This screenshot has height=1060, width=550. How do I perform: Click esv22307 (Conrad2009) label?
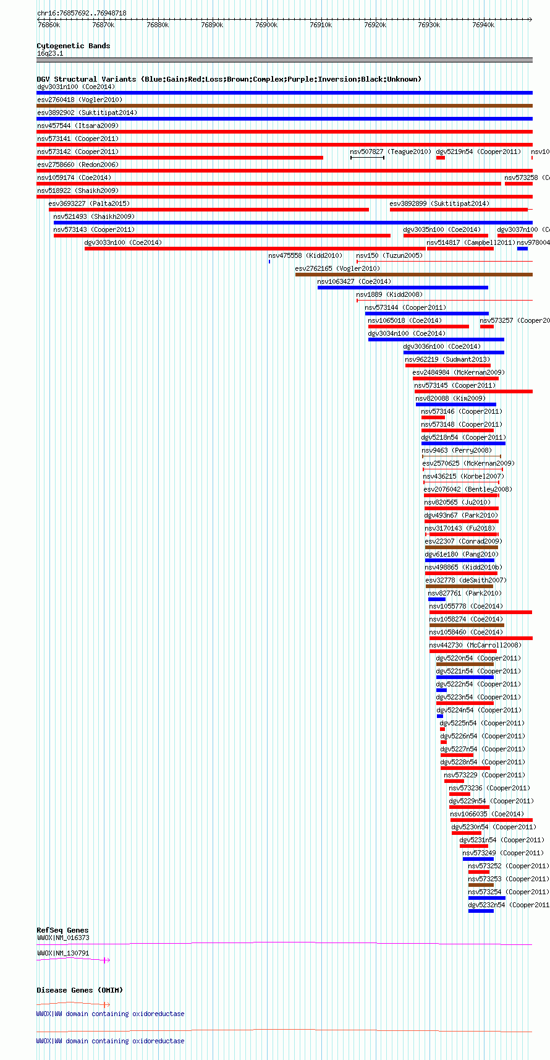click(464, 541)
